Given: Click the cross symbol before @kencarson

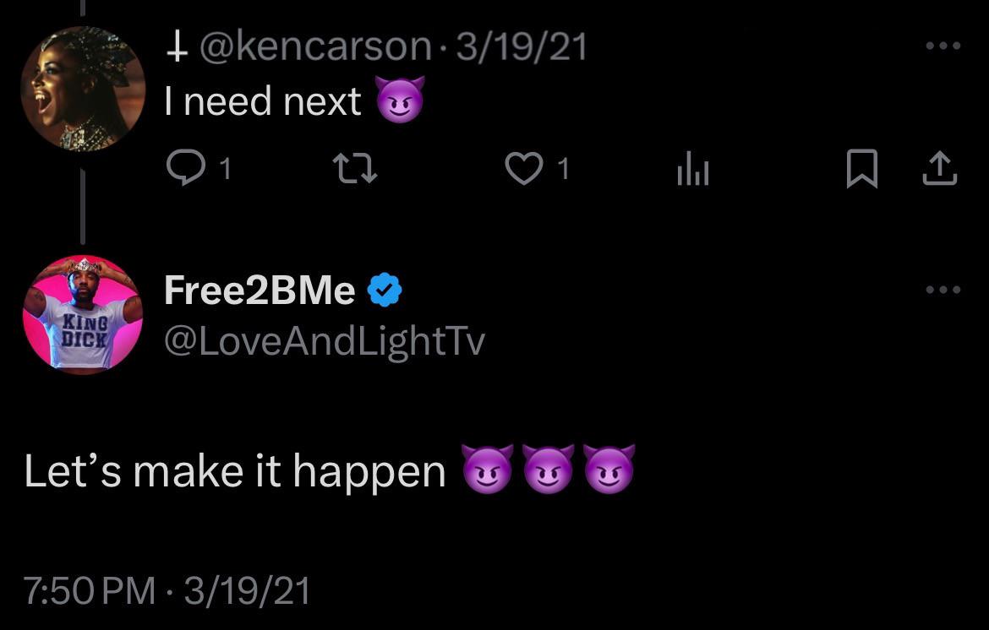Looking at the screenshot, I should (x=176, y=47).
